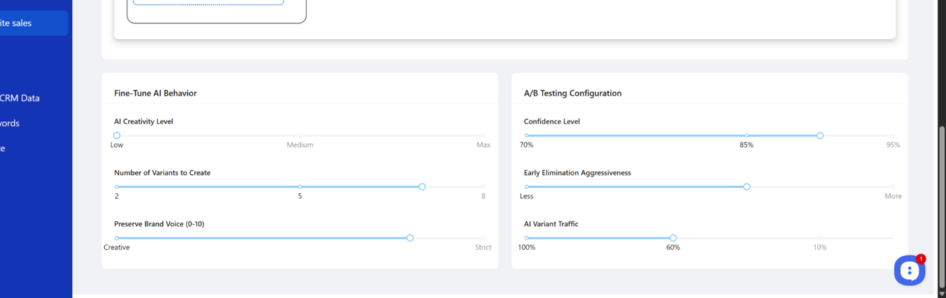The width and height of the screenshot is (946, 298).
Task: Set Number of Variants to 2
Action: click(117, 187)
